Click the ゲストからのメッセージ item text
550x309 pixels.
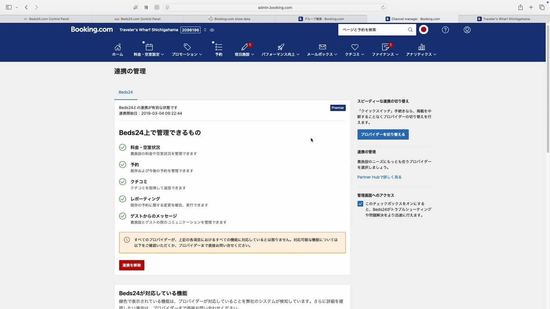(x=154, y=216)
